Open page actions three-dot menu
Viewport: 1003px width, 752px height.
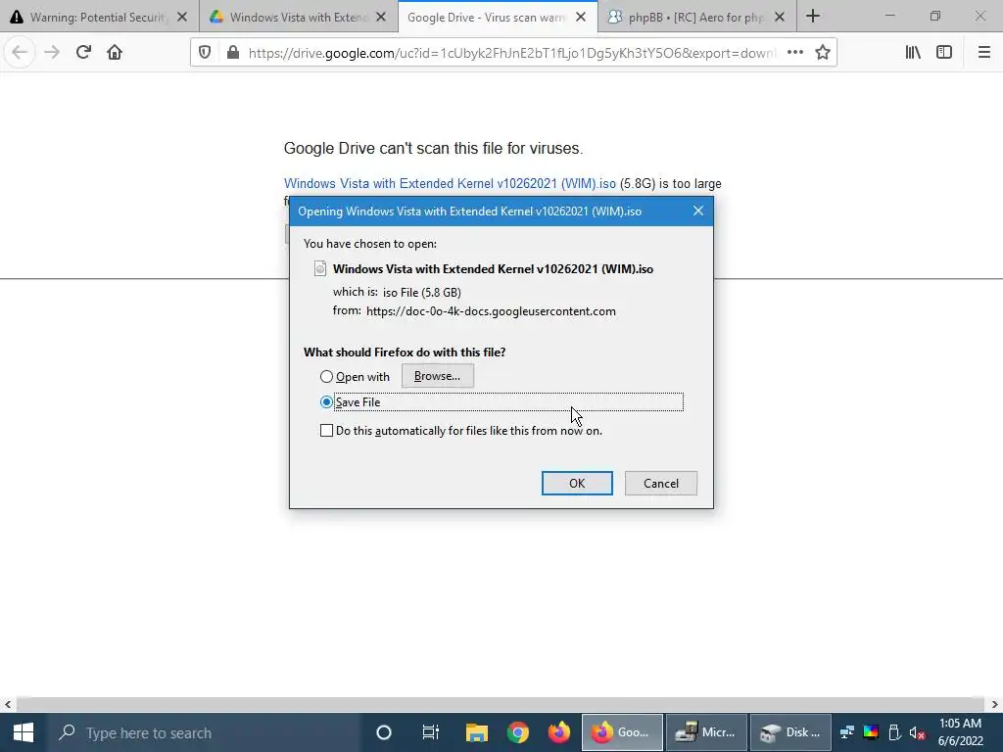[795, 53]
